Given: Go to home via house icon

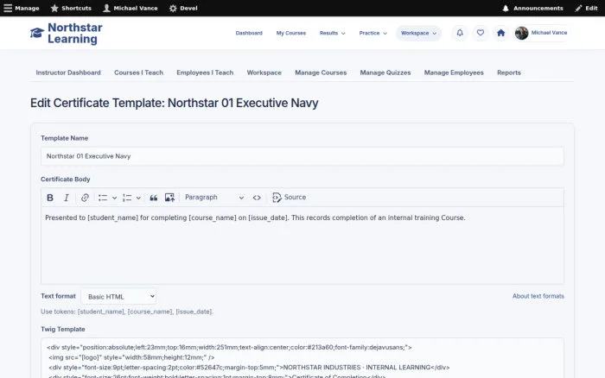Looking at the screenshot, I should [x=500, y=33].
